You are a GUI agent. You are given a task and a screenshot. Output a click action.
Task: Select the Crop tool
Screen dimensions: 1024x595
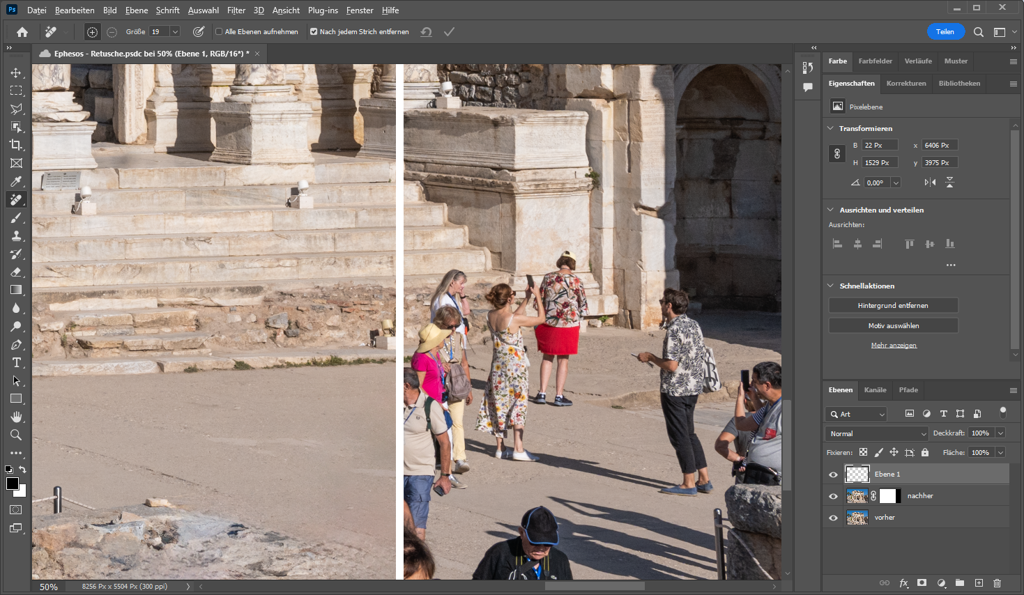pos(16,145)
